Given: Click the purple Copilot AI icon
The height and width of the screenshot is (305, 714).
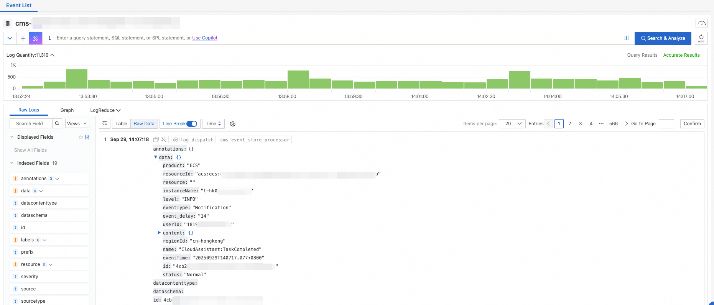Looking at the screenshot, I should 36,38.
